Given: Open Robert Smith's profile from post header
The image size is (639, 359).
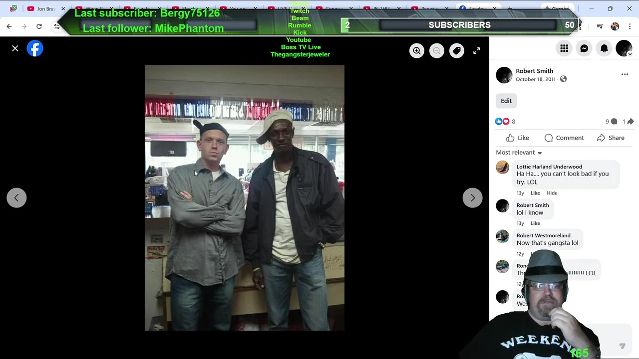Looking at the screenshot, I should coord(534,71).
